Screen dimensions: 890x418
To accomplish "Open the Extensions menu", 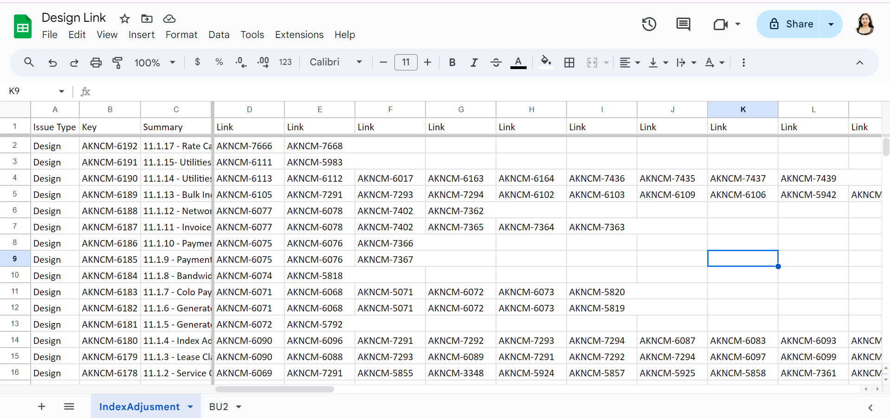I will (299, 35).
